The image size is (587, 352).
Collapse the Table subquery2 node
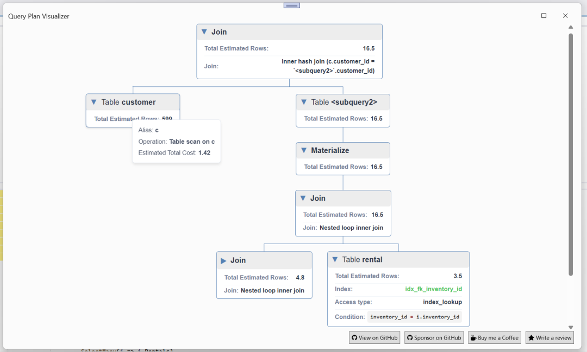point(303,102)
